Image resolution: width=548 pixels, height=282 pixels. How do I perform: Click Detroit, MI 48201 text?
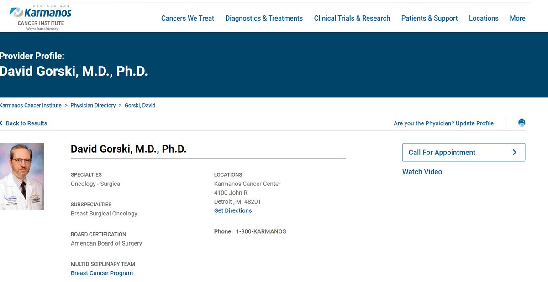point(237,201)
